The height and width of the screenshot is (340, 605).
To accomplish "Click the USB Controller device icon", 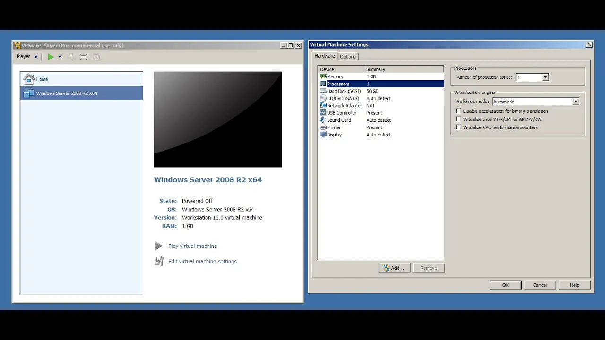I will 323,113.
